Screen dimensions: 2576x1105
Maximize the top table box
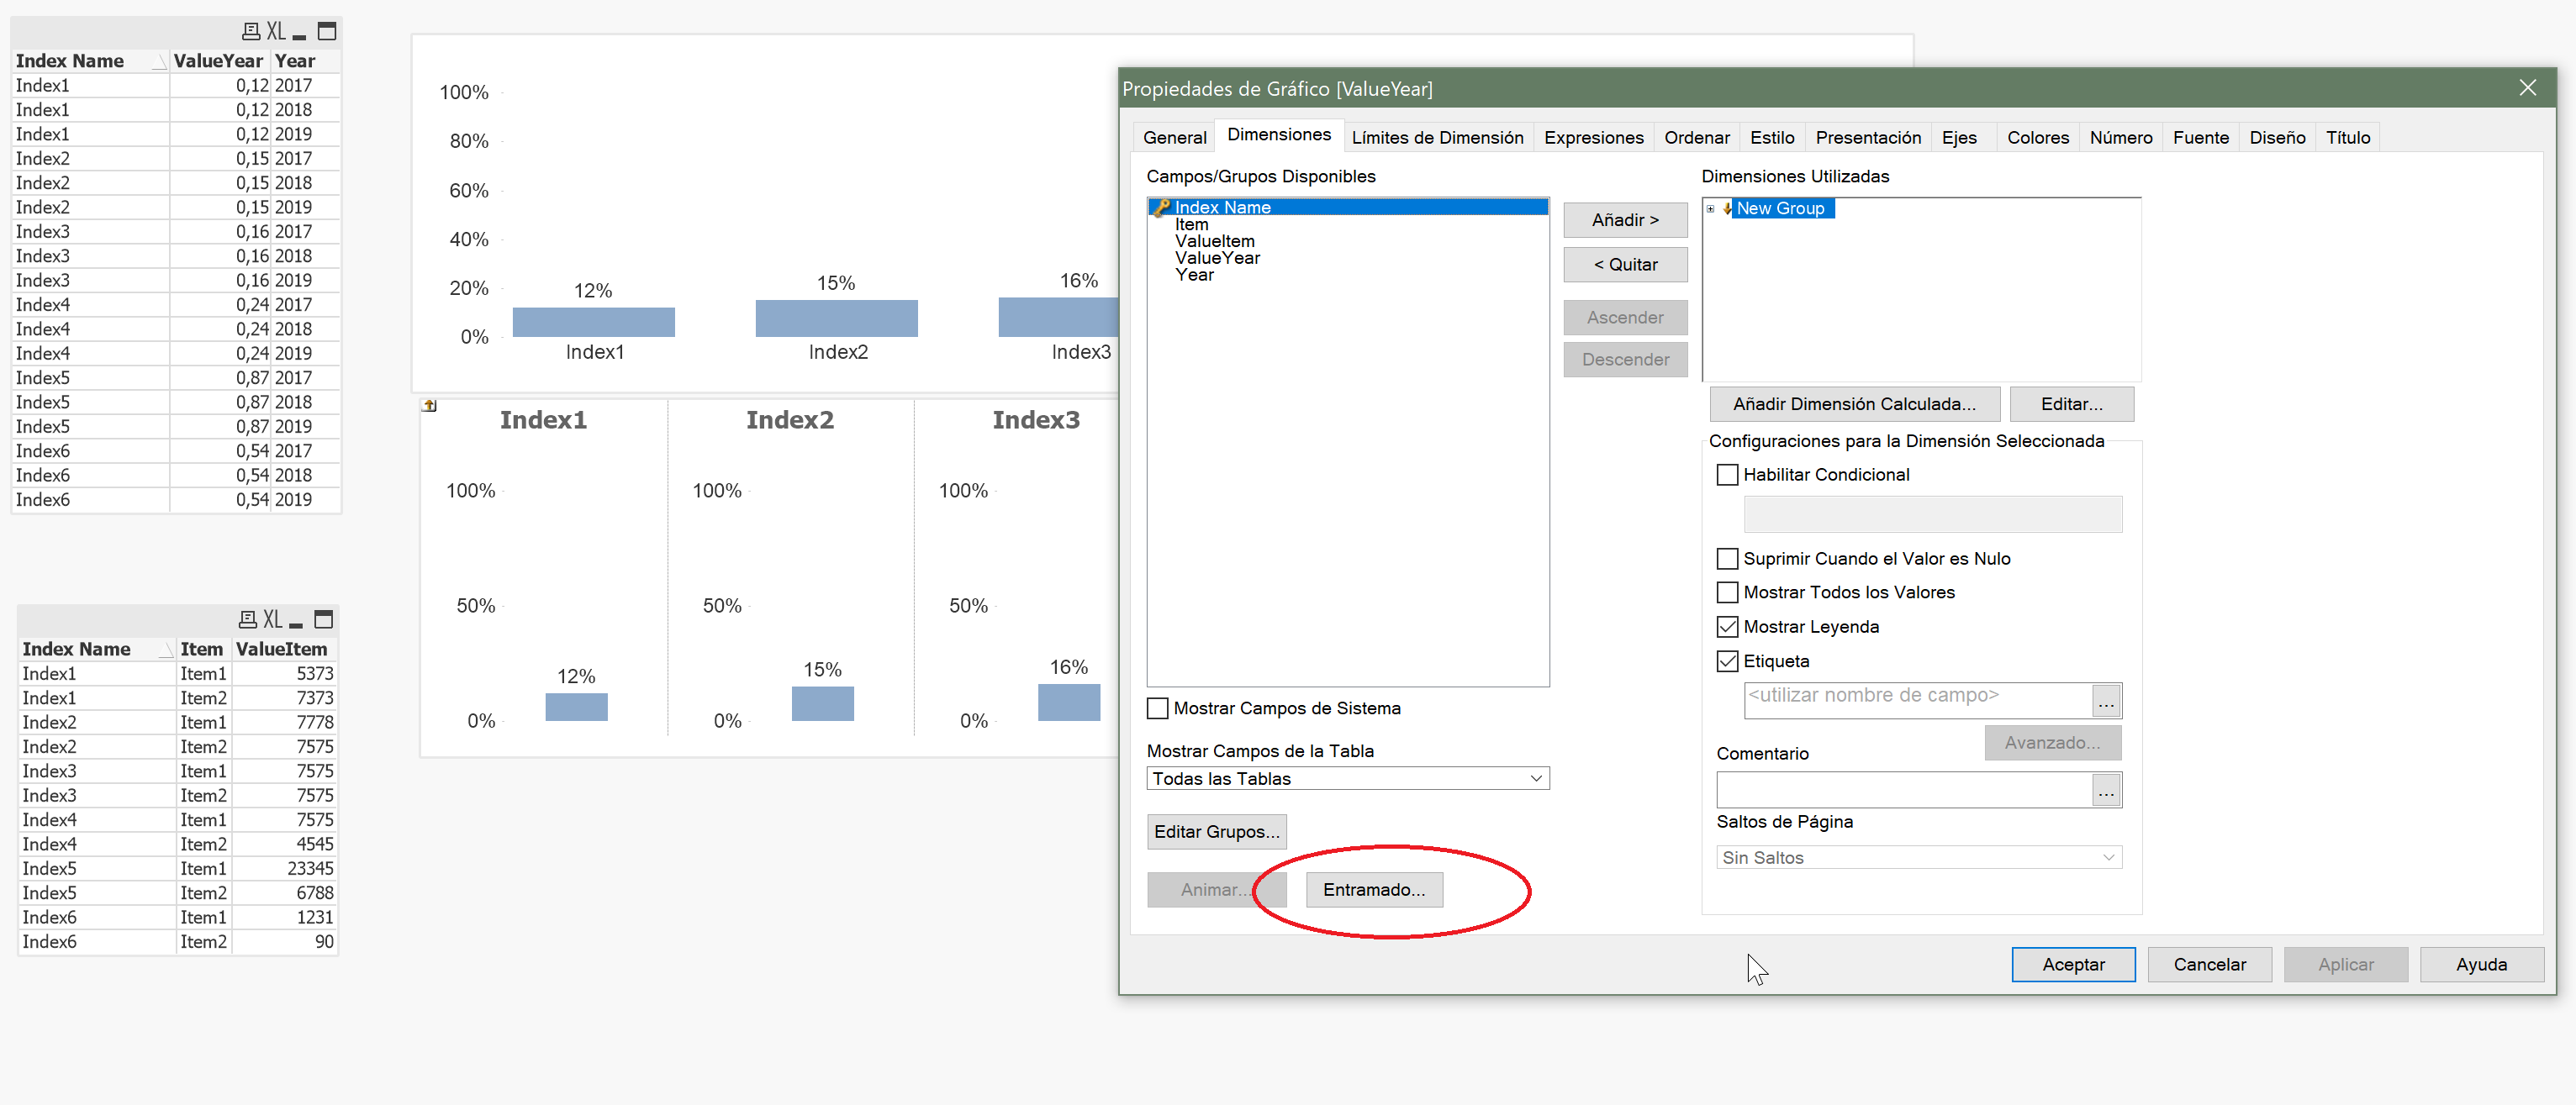pos(327,32)
